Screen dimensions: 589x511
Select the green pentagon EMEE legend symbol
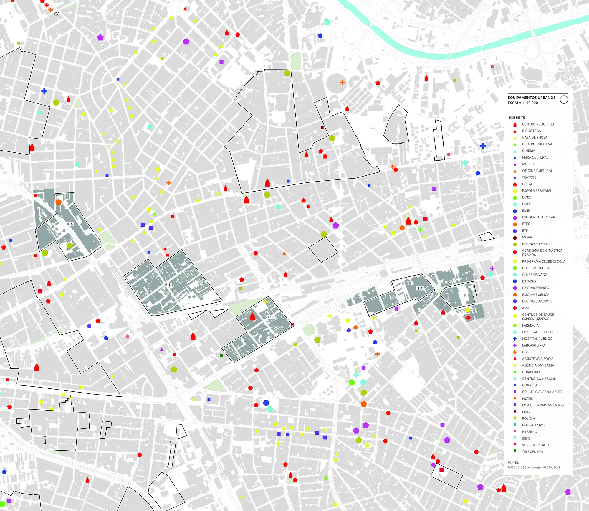(x=515, y=198)
